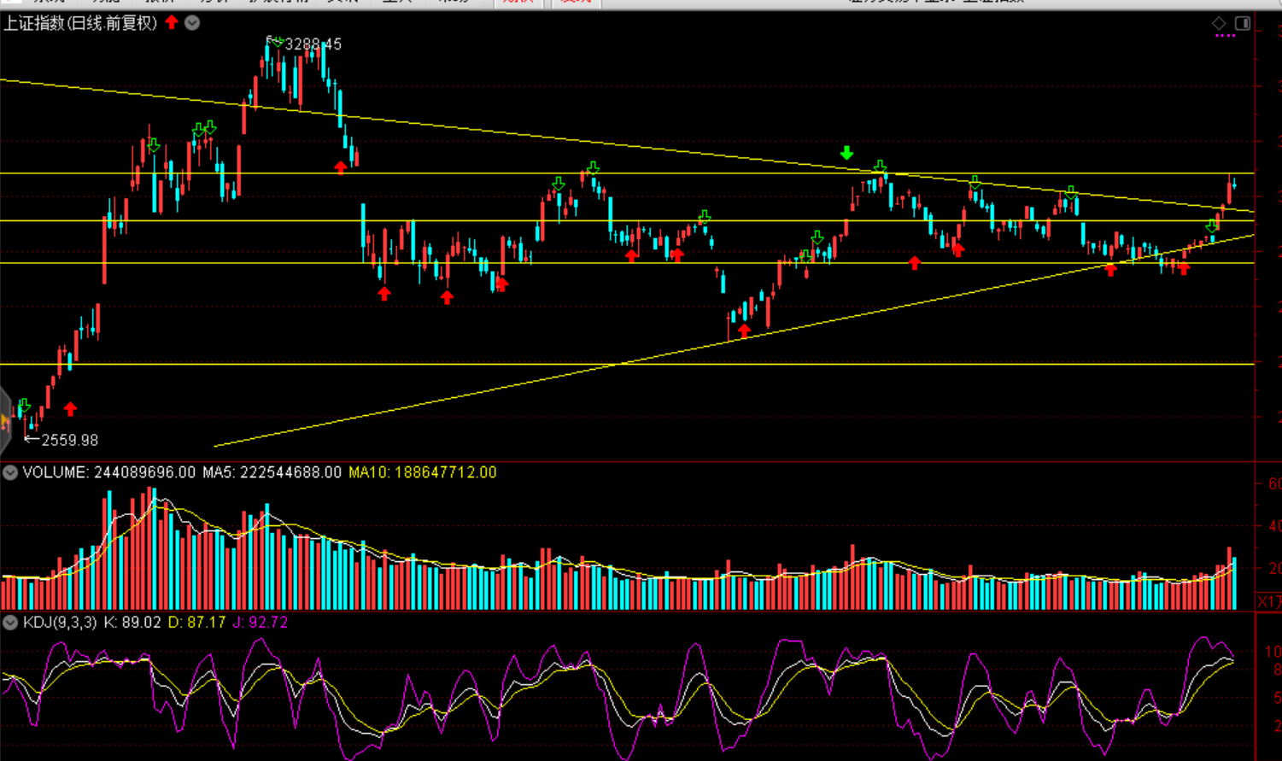Click red buy arrow near 2559.98 low
Viewport: 1282px width, 761px height.
[71, 410]
